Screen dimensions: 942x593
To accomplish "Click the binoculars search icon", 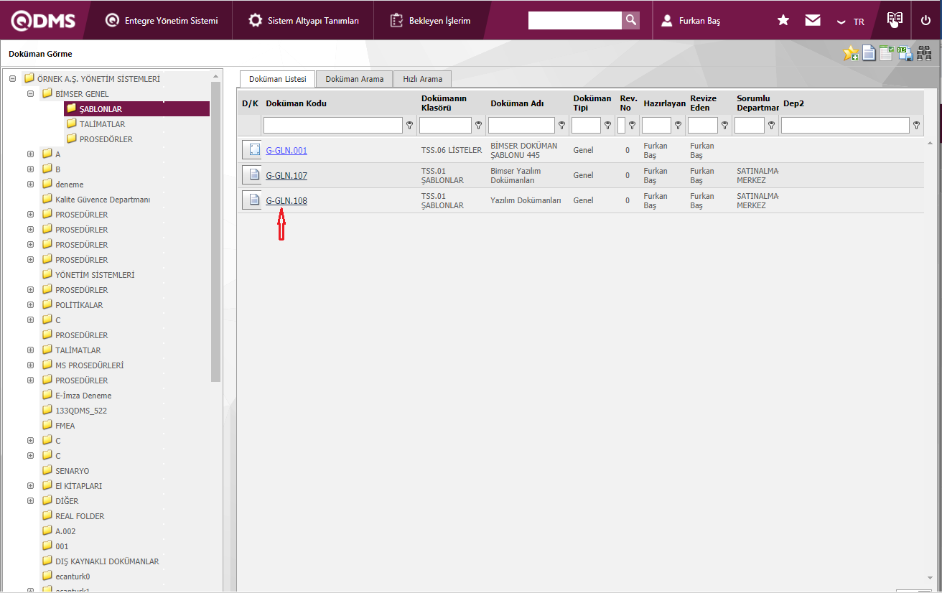I will (924, 54).
